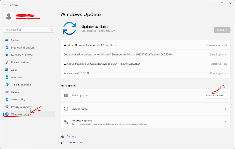Open the Give feedback link
The width and height of the screenshot is (235, 149).
75,142
